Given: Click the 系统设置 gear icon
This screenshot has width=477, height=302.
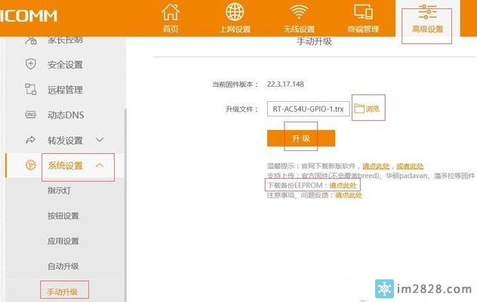Looking at the screenshot, I should 31,165.
